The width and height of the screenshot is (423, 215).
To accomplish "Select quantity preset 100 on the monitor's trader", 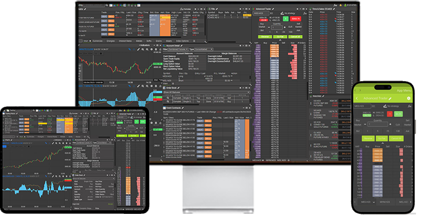I will [x=290, y=32].
